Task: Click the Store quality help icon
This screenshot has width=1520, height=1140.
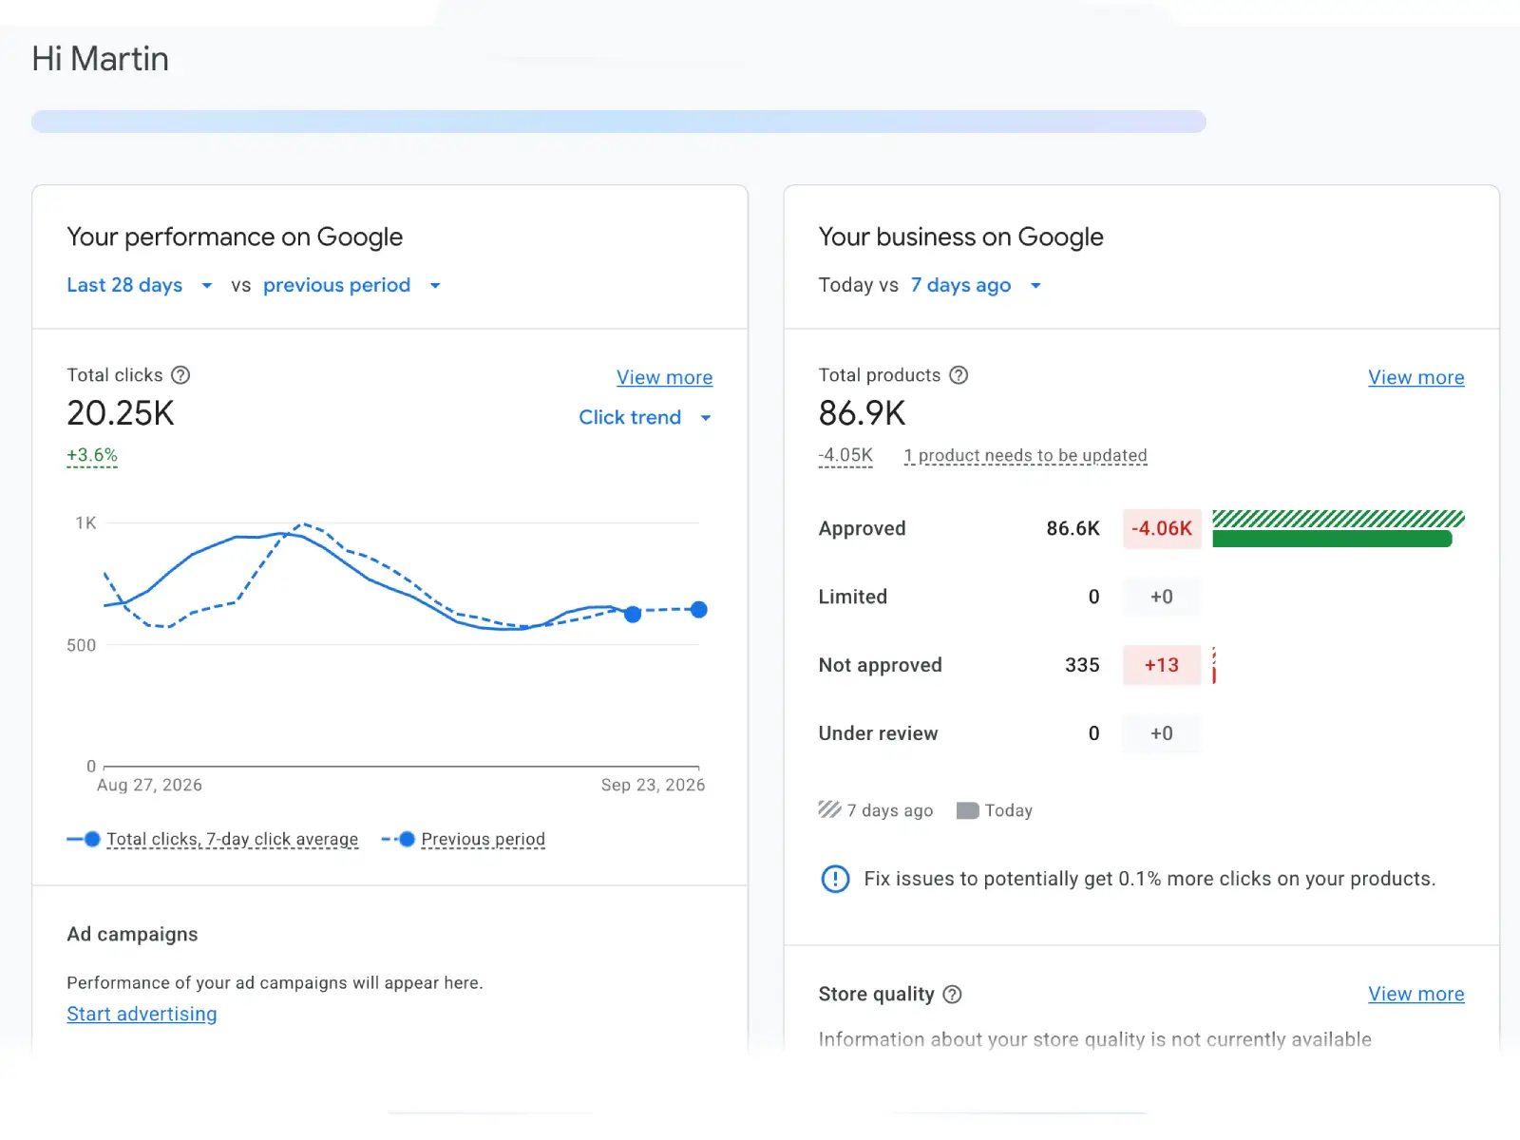Action: (952, 995)
